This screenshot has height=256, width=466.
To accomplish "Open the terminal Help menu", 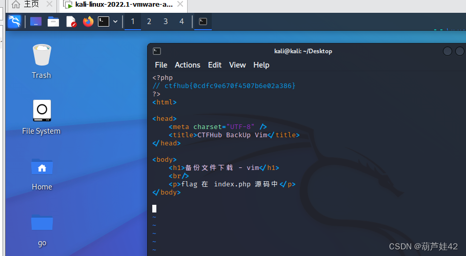I will click(261, 65).
